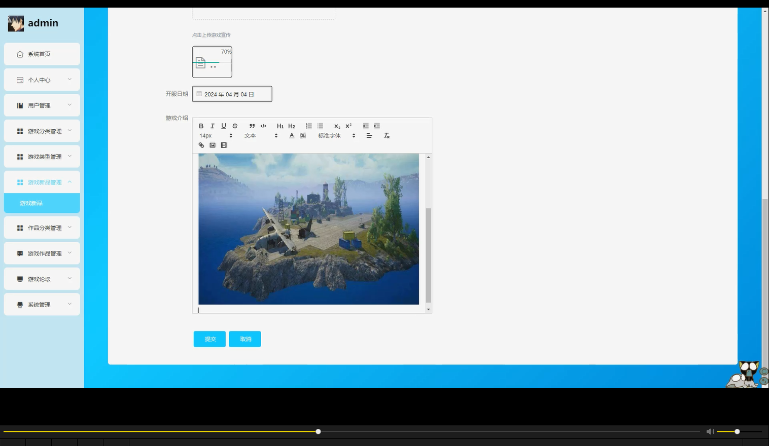Decrease the paragraph indent
This screenshot has height=446, width=769.
(366, 126)
